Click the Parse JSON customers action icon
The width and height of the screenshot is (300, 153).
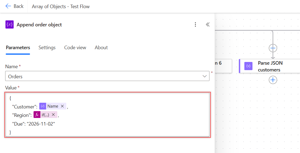click(x=248, y=66)
